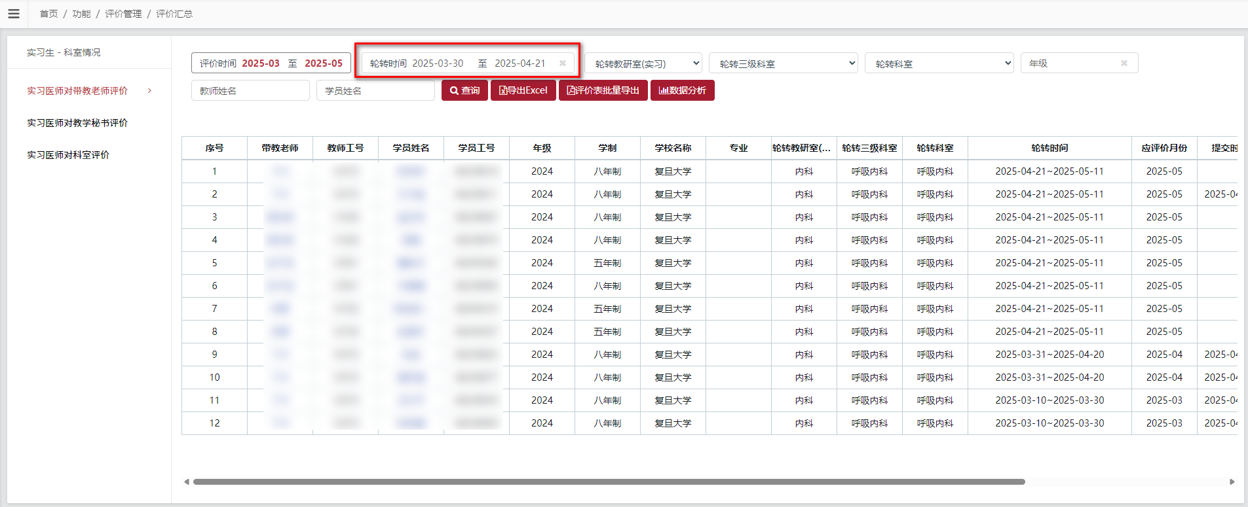Click the 序号 column header
The height and width of the screenshot is (507, 1248).
[x=214, y=148]
